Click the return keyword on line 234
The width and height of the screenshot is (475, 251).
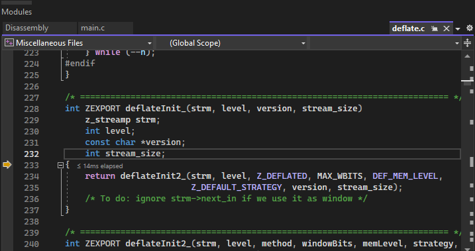coord(100,176)
